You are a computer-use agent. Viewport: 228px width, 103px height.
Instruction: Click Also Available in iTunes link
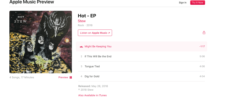click(93, 95)
